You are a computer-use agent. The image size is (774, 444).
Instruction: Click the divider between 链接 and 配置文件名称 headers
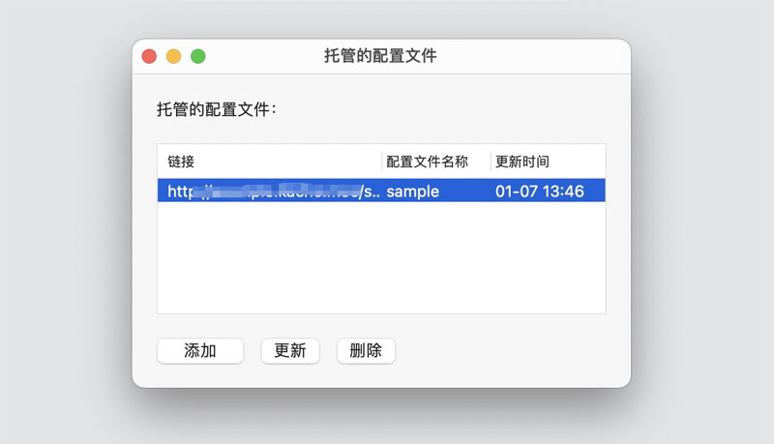tap(382, 162)
